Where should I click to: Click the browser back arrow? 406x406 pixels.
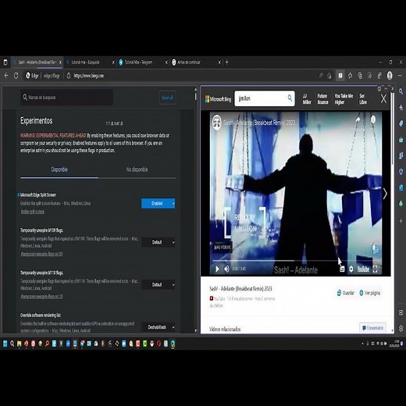pos(6,76)
